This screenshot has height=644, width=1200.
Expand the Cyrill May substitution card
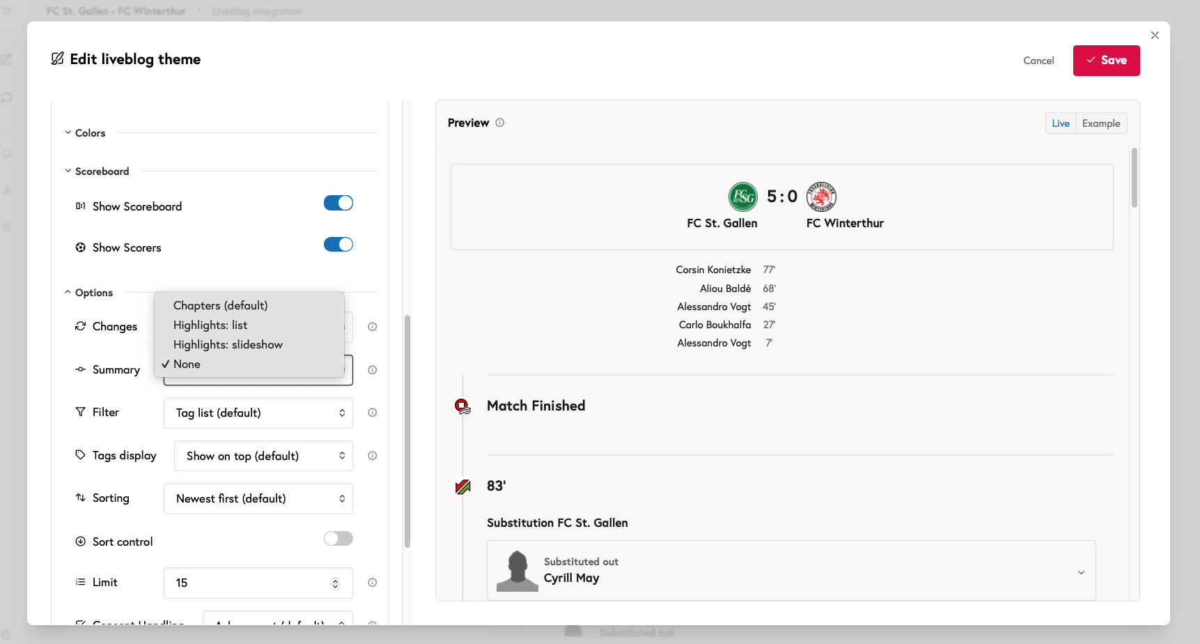(1081, 573)
